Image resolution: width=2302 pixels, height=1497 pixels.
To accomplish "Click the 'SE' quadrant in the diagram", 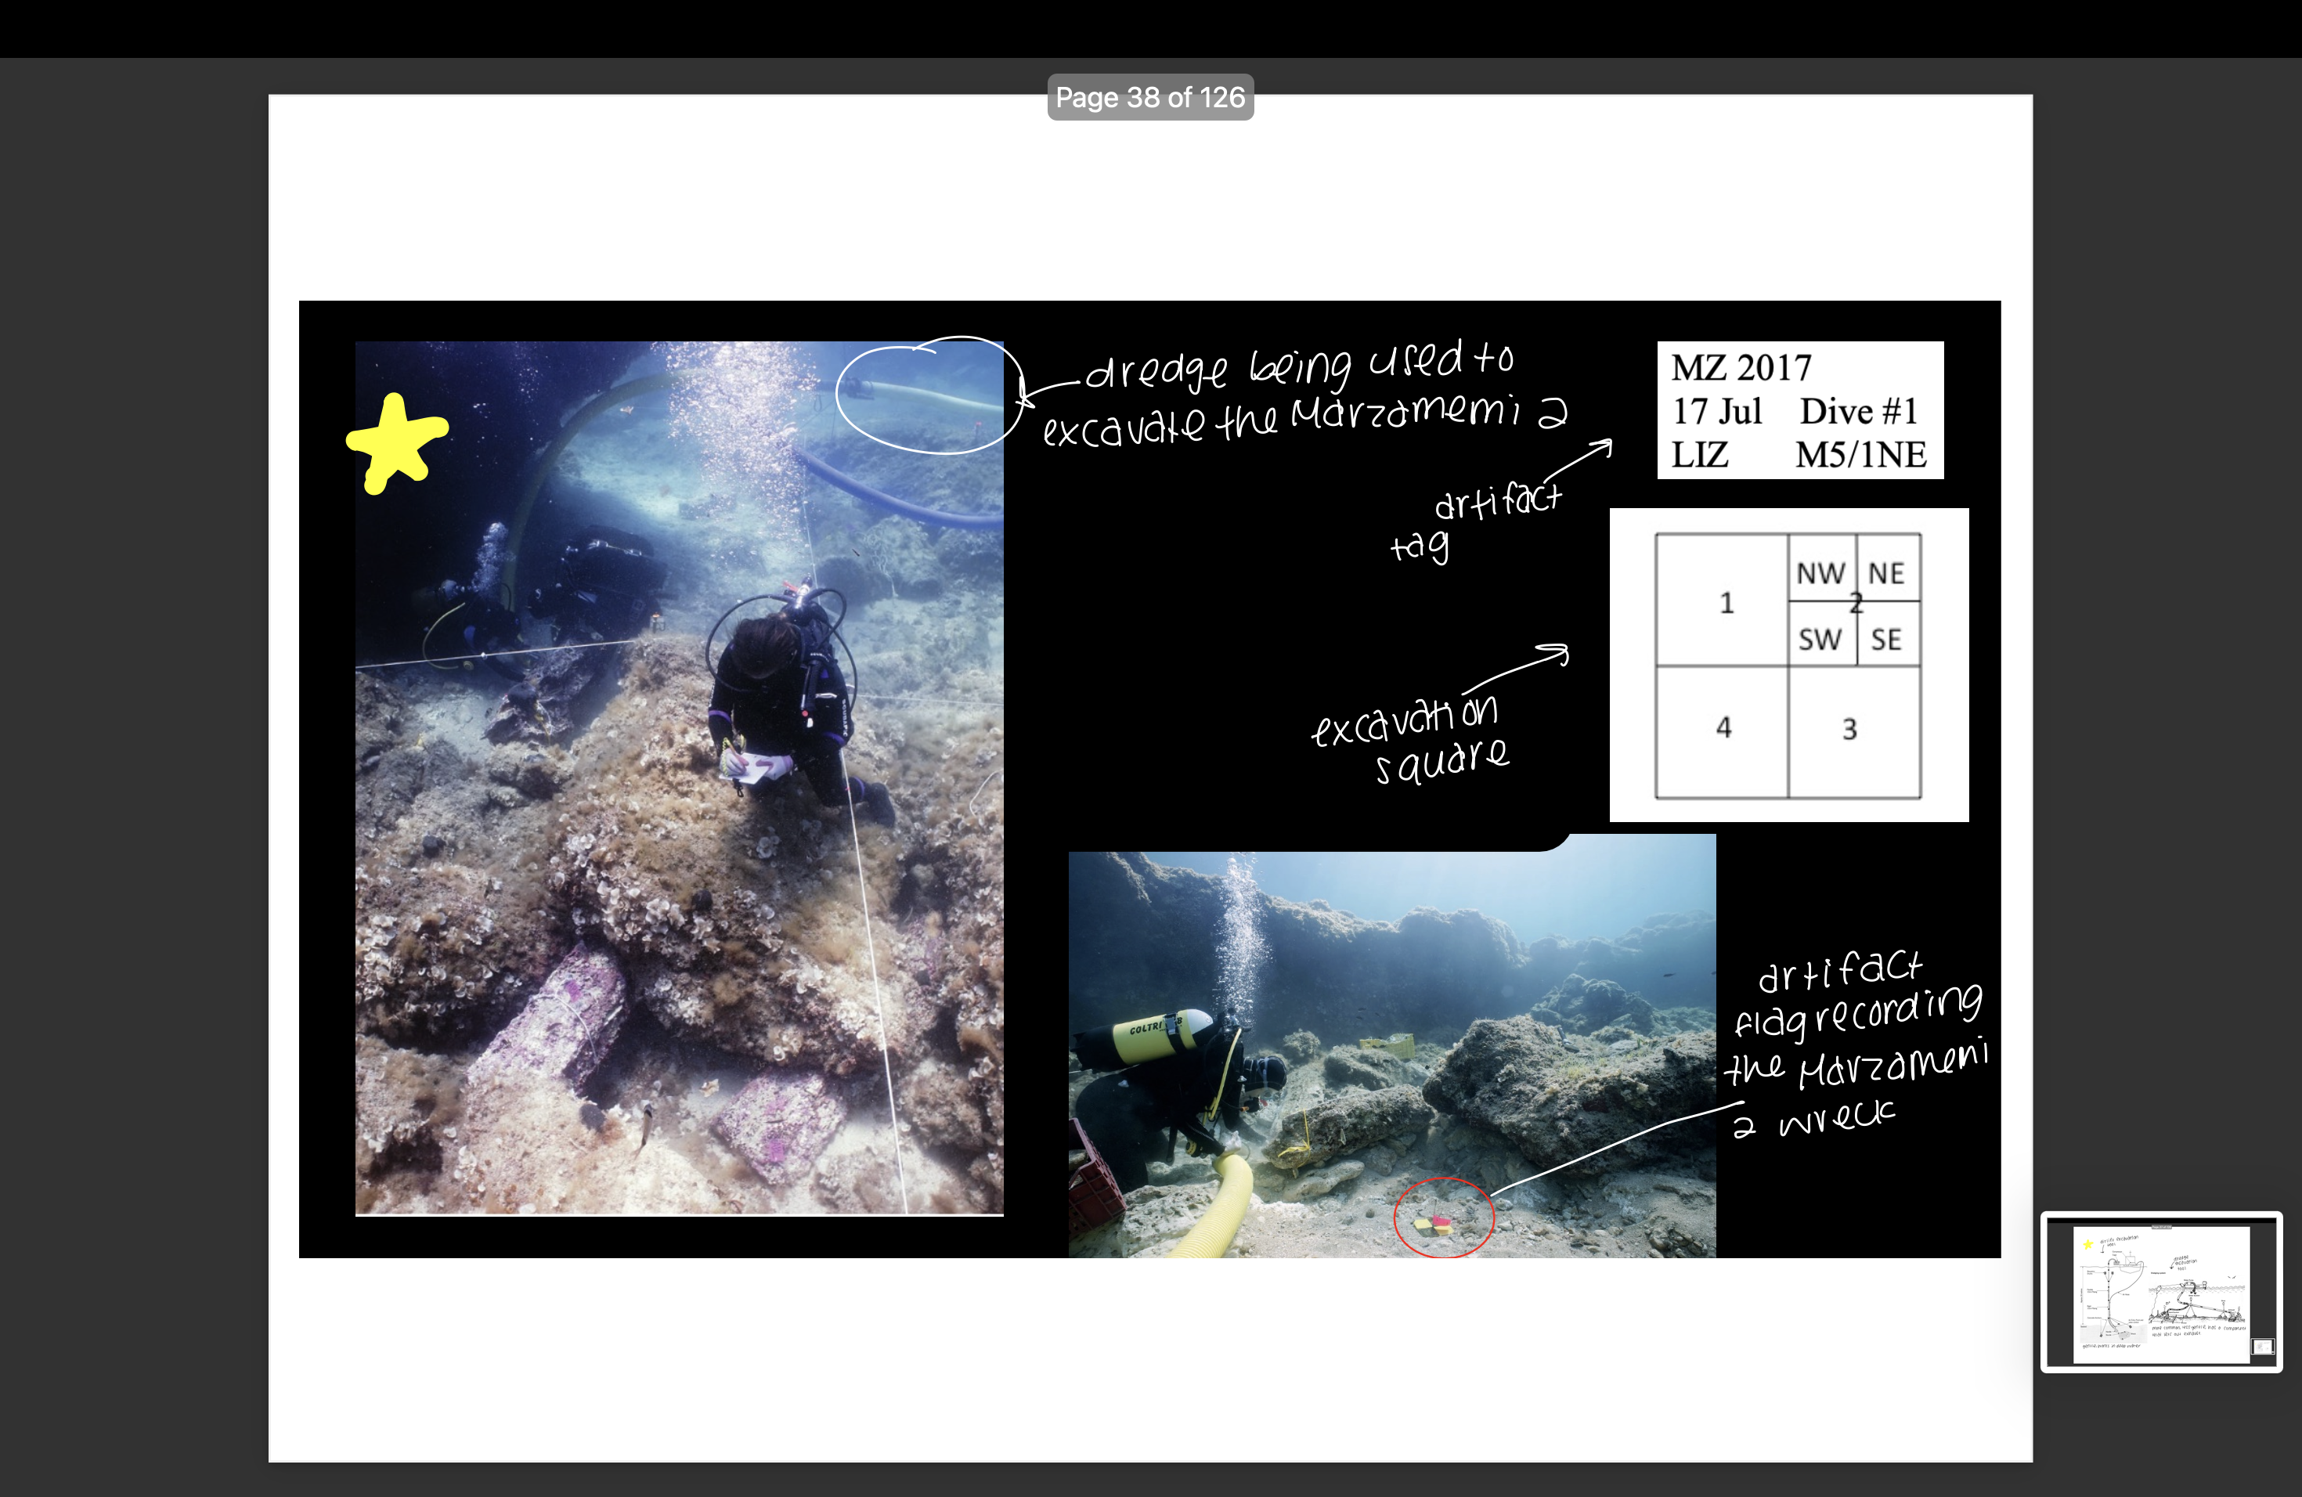I will click(1885, 638).
